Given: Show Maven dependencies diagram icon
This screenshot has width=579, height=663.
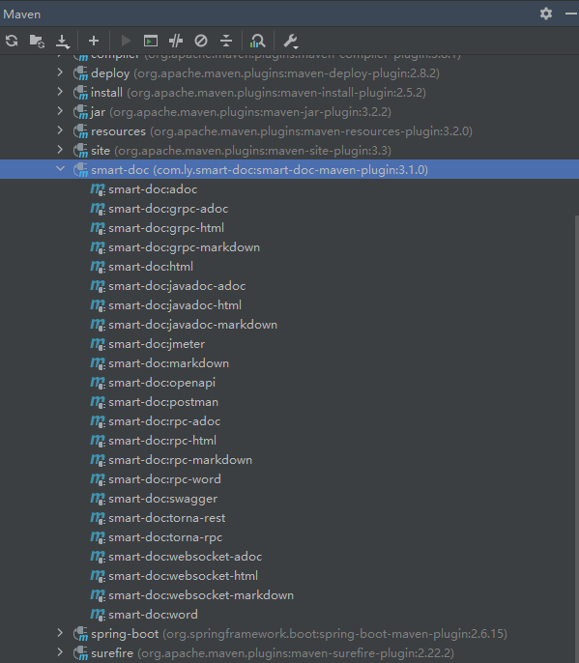Looking at the screenshot, I should click(x=257, y=41).
